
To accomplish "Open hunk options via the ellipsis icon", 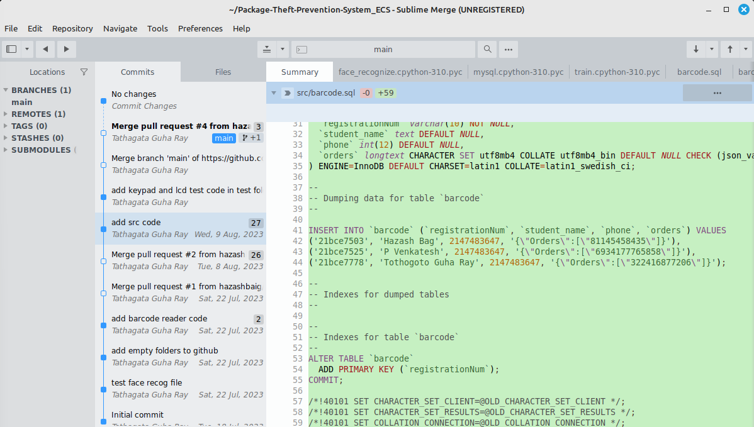I will coord(717,92).
